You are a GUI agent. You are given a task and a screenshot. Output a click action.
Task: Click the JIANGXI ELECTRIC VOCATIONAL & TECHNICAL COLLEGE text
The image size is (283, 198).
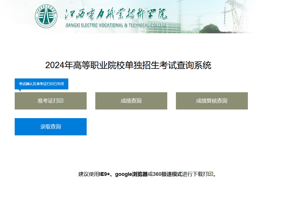(x=116, y=25)
